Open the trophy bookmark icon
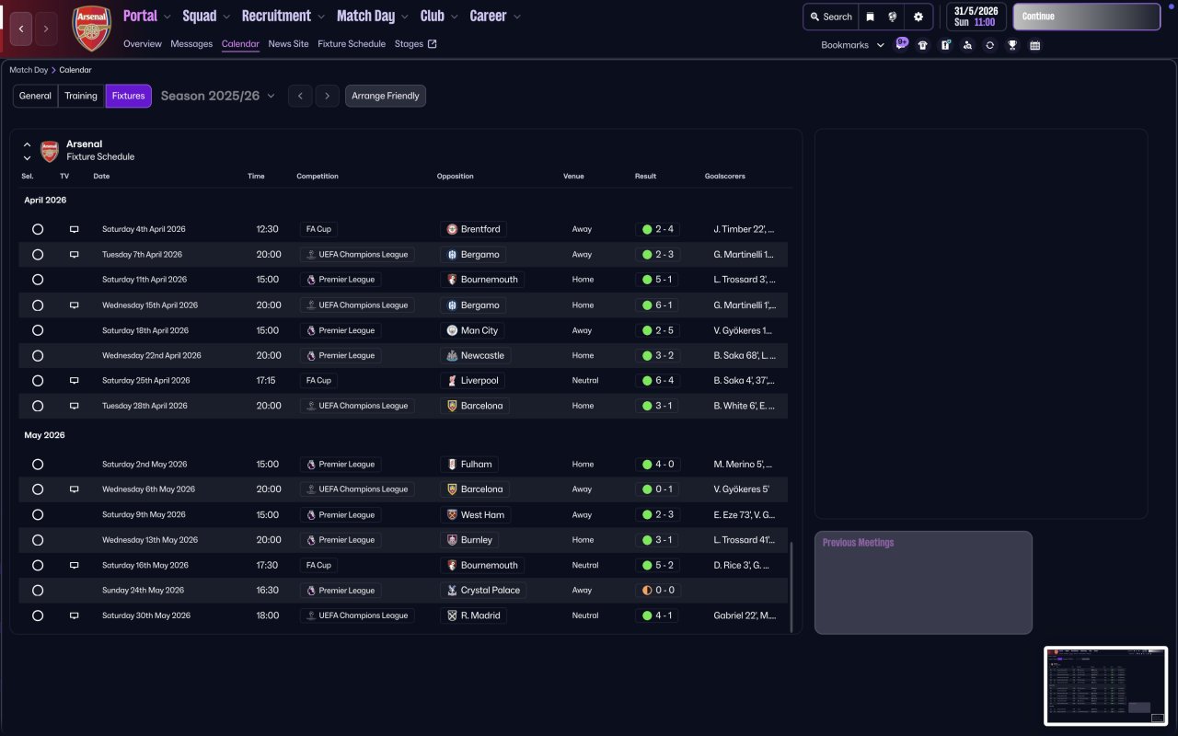The width and height of the screenshot is (1178, 736). click(x=1012, y=45)
